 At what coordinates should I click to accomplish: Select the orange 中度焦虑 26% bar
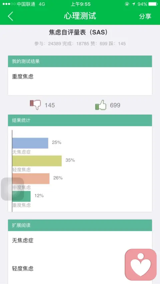(x=31, y=179)
